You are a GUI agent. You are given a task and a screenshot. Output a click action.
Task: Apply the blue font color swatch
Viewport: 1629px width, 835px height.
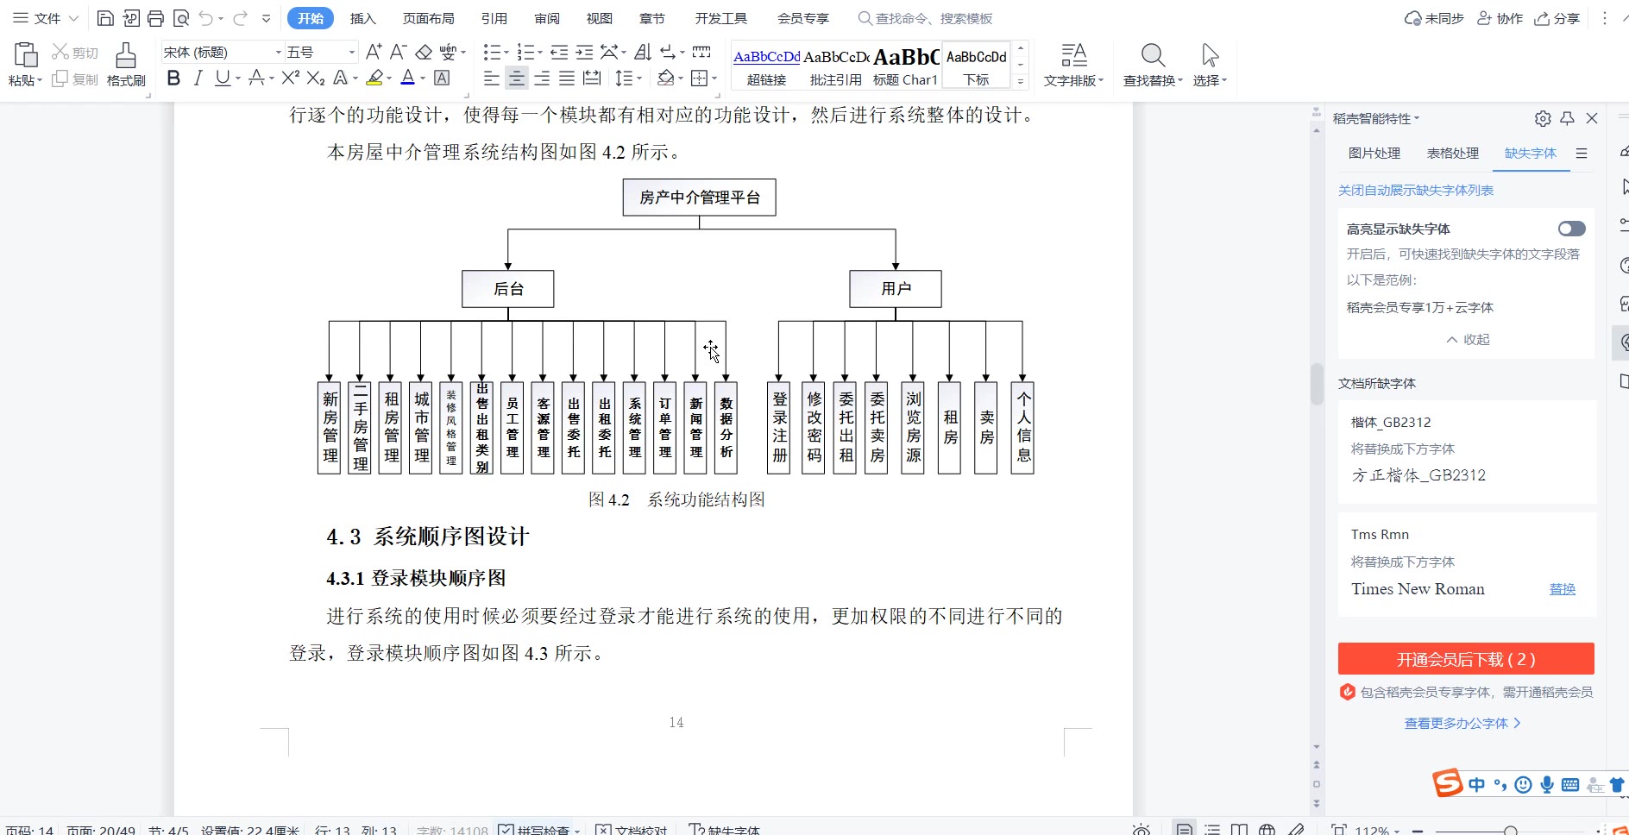[x=408, y=78]
